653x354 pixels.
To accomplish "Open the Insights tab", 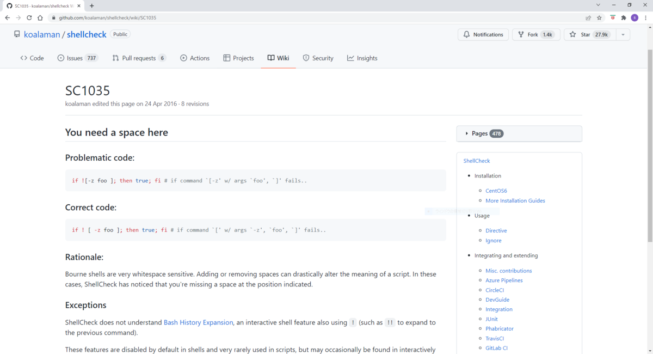I will [362, 58].
